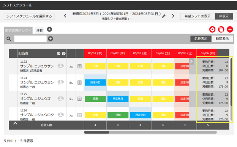This screenshot has width=237, height=147.
Task: Click the magnifying glass search icon
Action: click(9, 39)
